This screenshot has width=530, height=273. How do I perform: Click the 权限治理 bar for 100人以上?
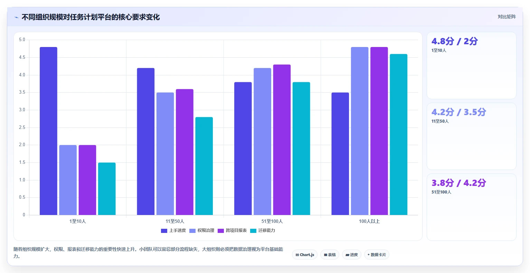point(360,131)
